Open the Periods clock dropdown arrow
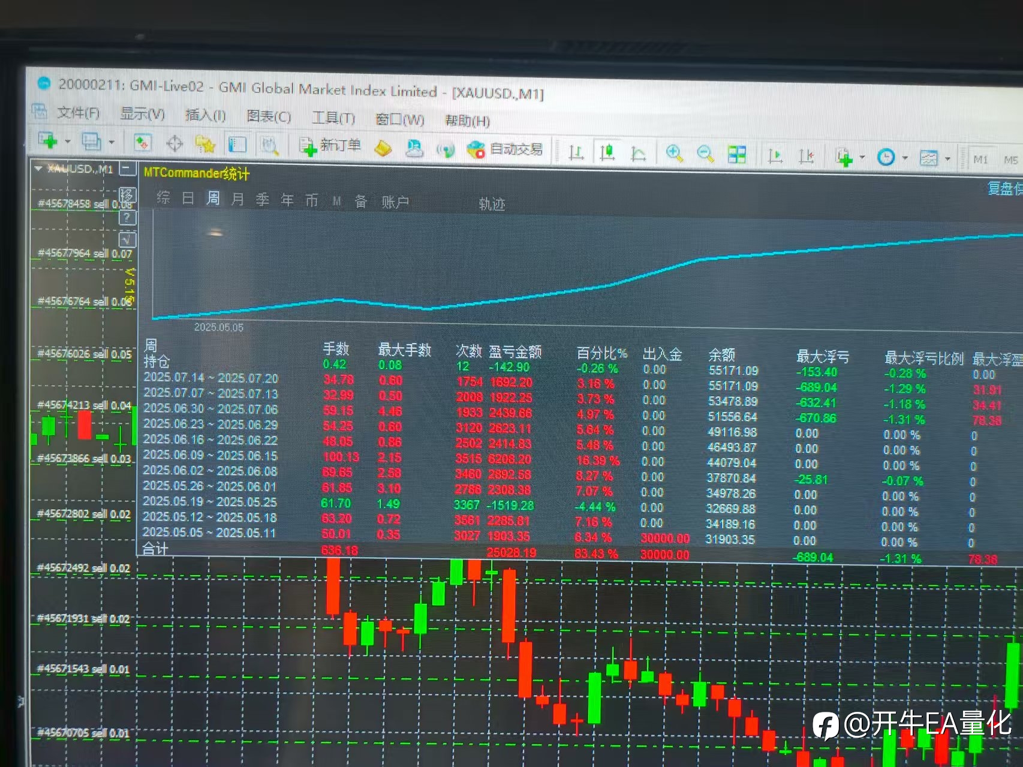 pos(905,158)
